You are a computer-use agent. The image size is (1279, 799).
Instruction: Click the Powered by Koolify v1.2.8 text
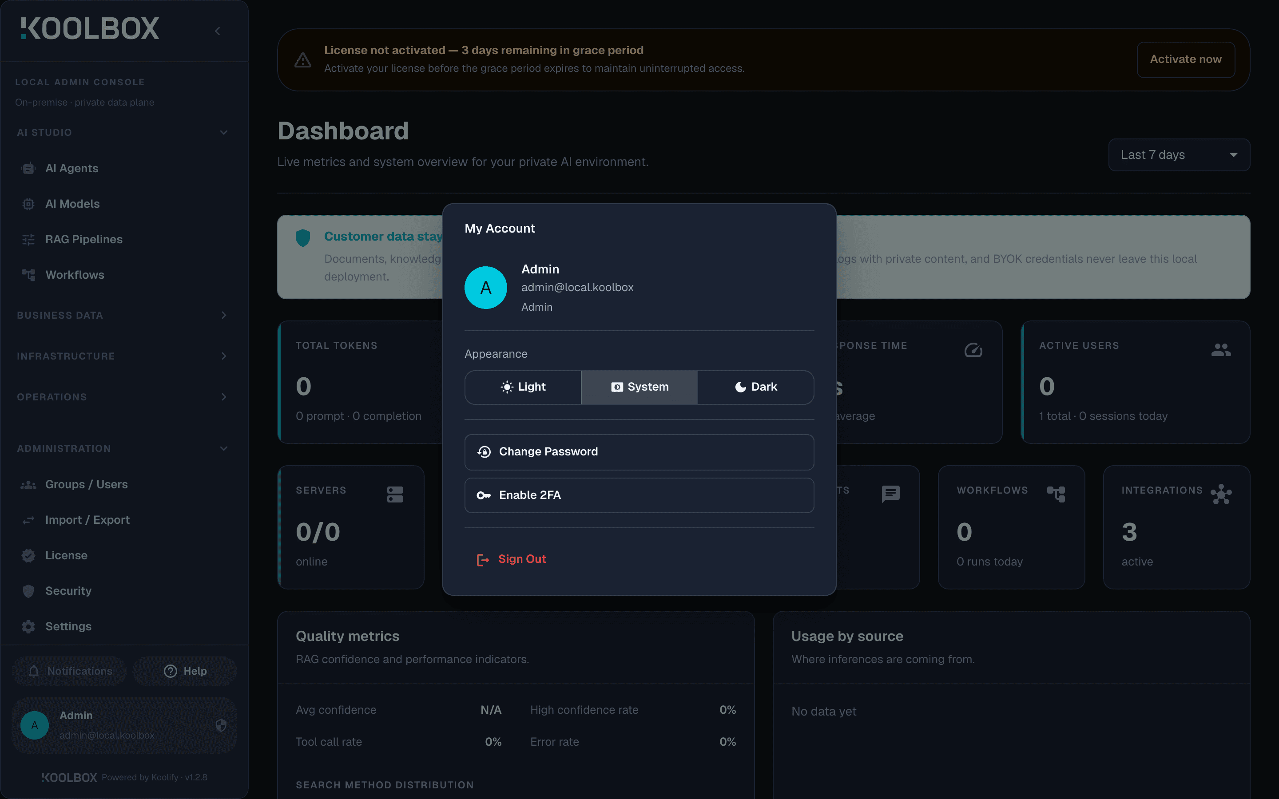[x=155, y=777]
